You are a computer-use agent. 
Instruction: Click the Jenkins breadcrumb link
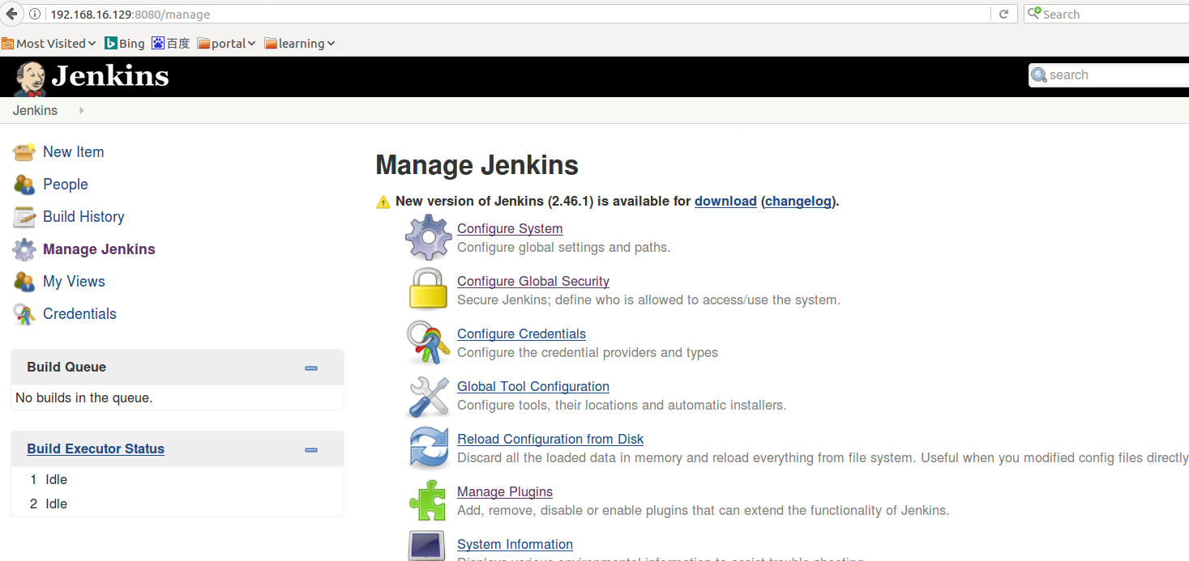(35, 110)
